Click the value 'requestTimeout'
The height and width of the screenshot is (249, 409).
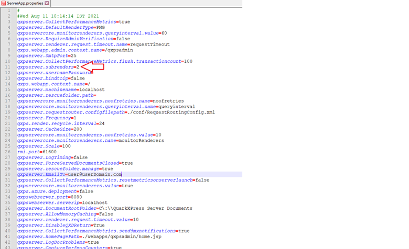[150, 44]
